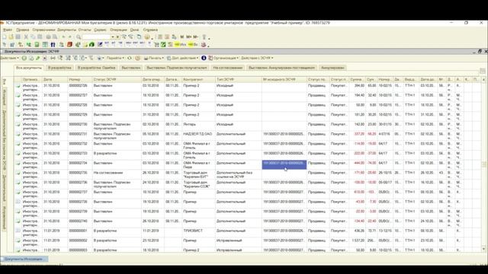Screen dimensions: 488x274
Task: Click the M+ memory button
Action: coord(188,37)
